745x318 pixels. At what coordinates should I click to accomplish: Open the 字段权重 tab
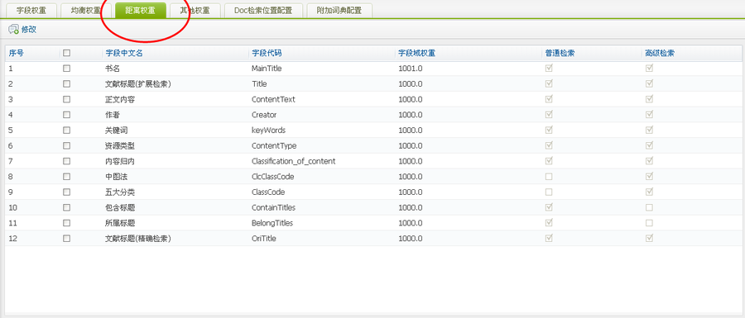pos(31,11)
